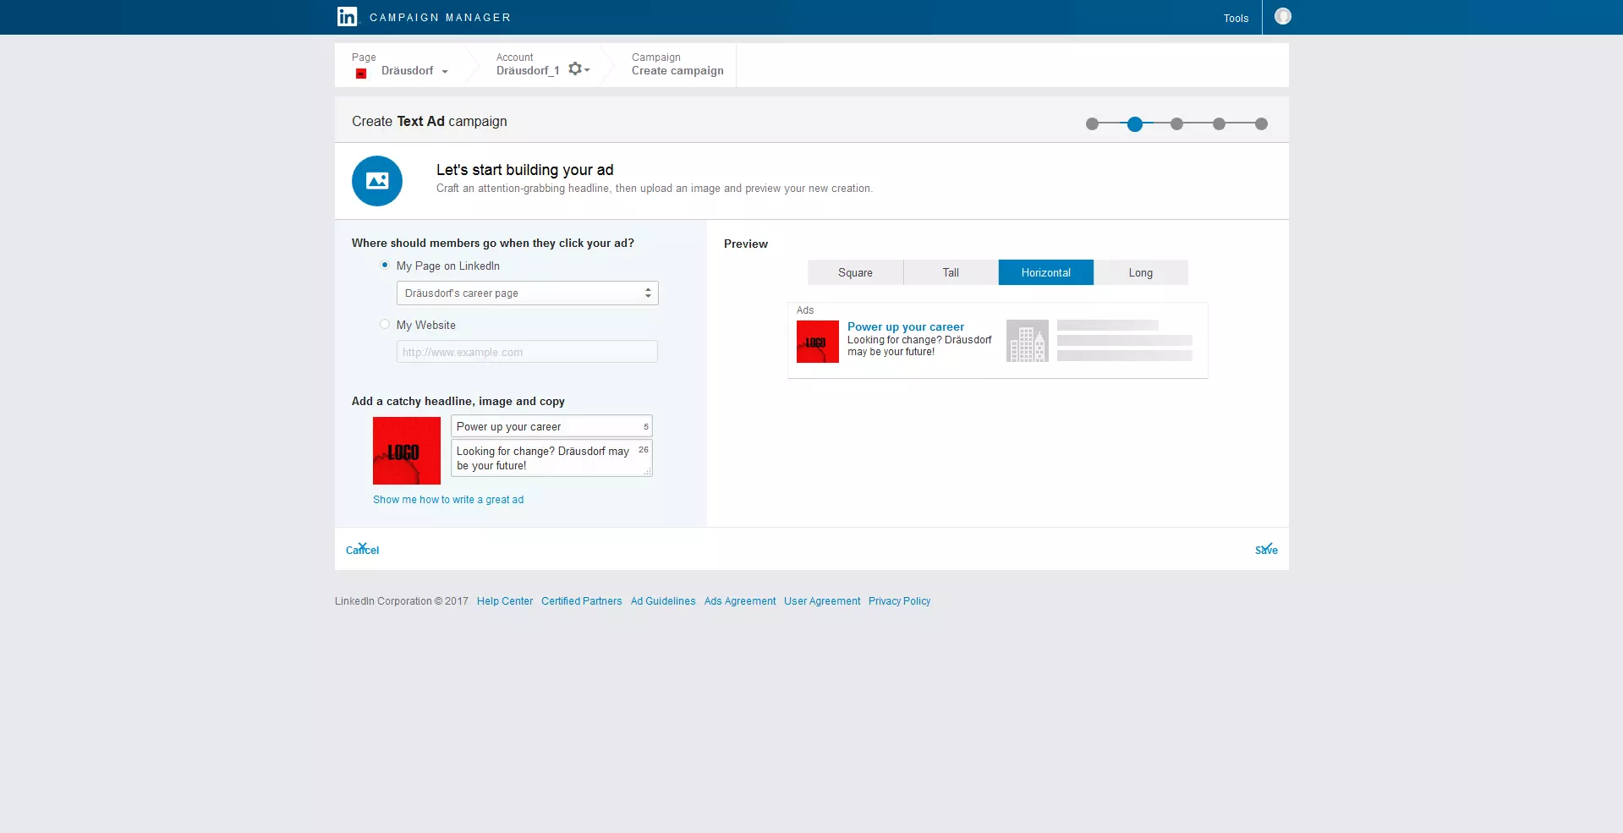Expand the Dräusdorf page dropdown arrow
The width and height of the screenshot is (1623, 833).
pyautogui.click(x=445, y=72)
